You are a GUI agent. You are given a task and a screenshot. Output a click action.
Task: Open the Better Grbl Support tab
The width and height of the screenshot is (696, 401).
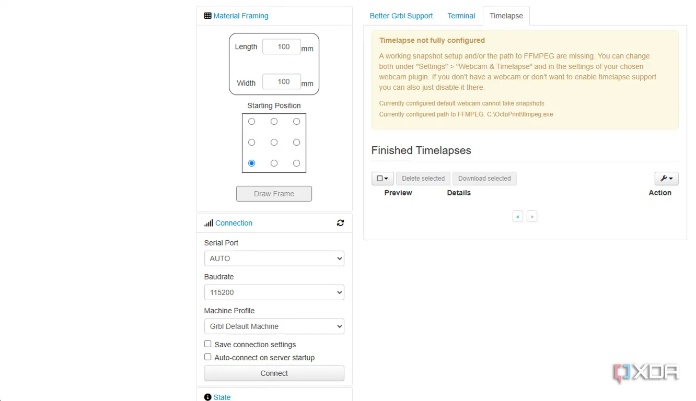point(401,16)
